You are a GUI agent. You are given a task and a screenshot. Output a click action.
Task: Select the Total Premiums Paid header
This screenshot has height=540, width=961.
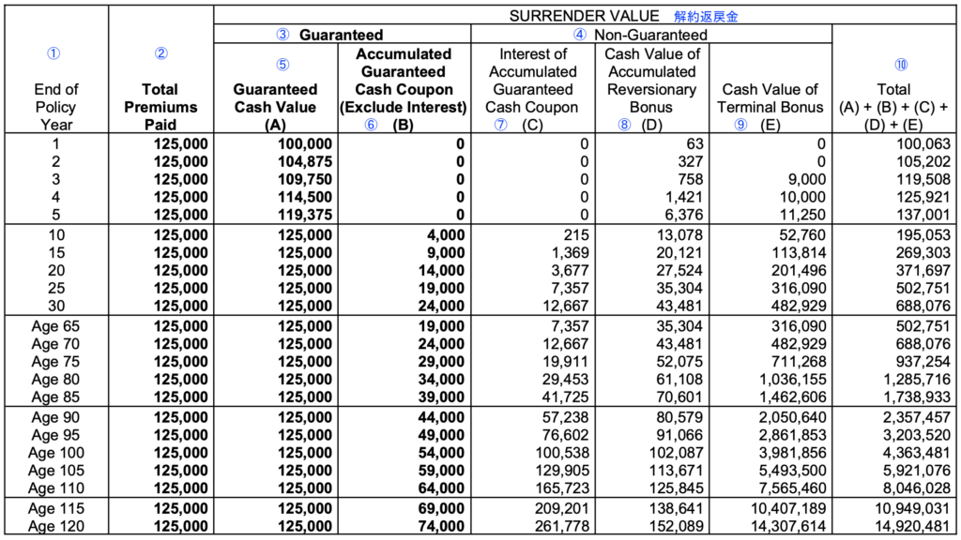coord(160,107)
